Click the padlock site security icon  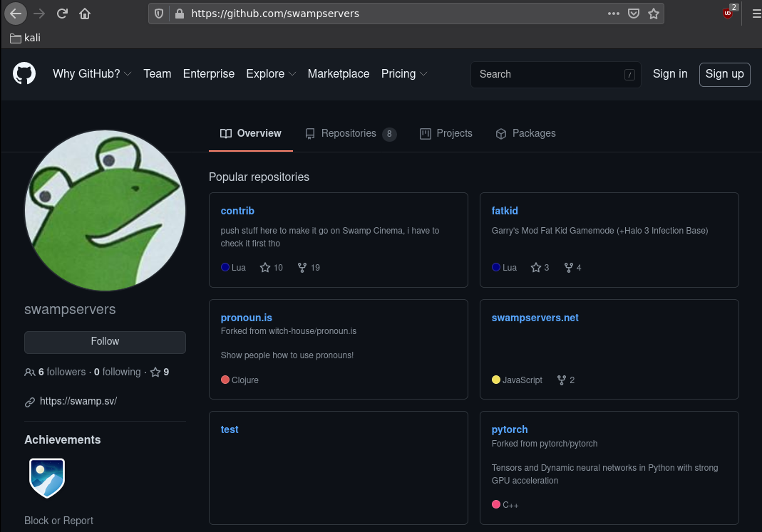[x=180, y=14]
